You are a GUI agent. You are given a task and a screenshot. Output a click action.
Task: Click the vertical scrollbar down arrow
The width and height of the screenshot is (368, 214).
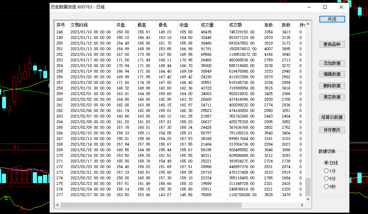tap(308, 199)
